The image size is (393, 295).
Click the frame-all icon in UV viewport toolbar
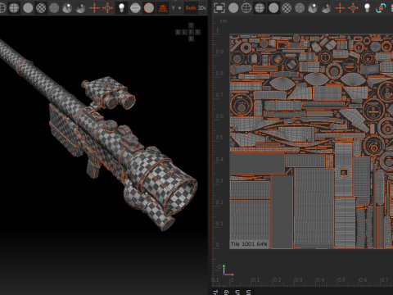(x=219, y=8)
